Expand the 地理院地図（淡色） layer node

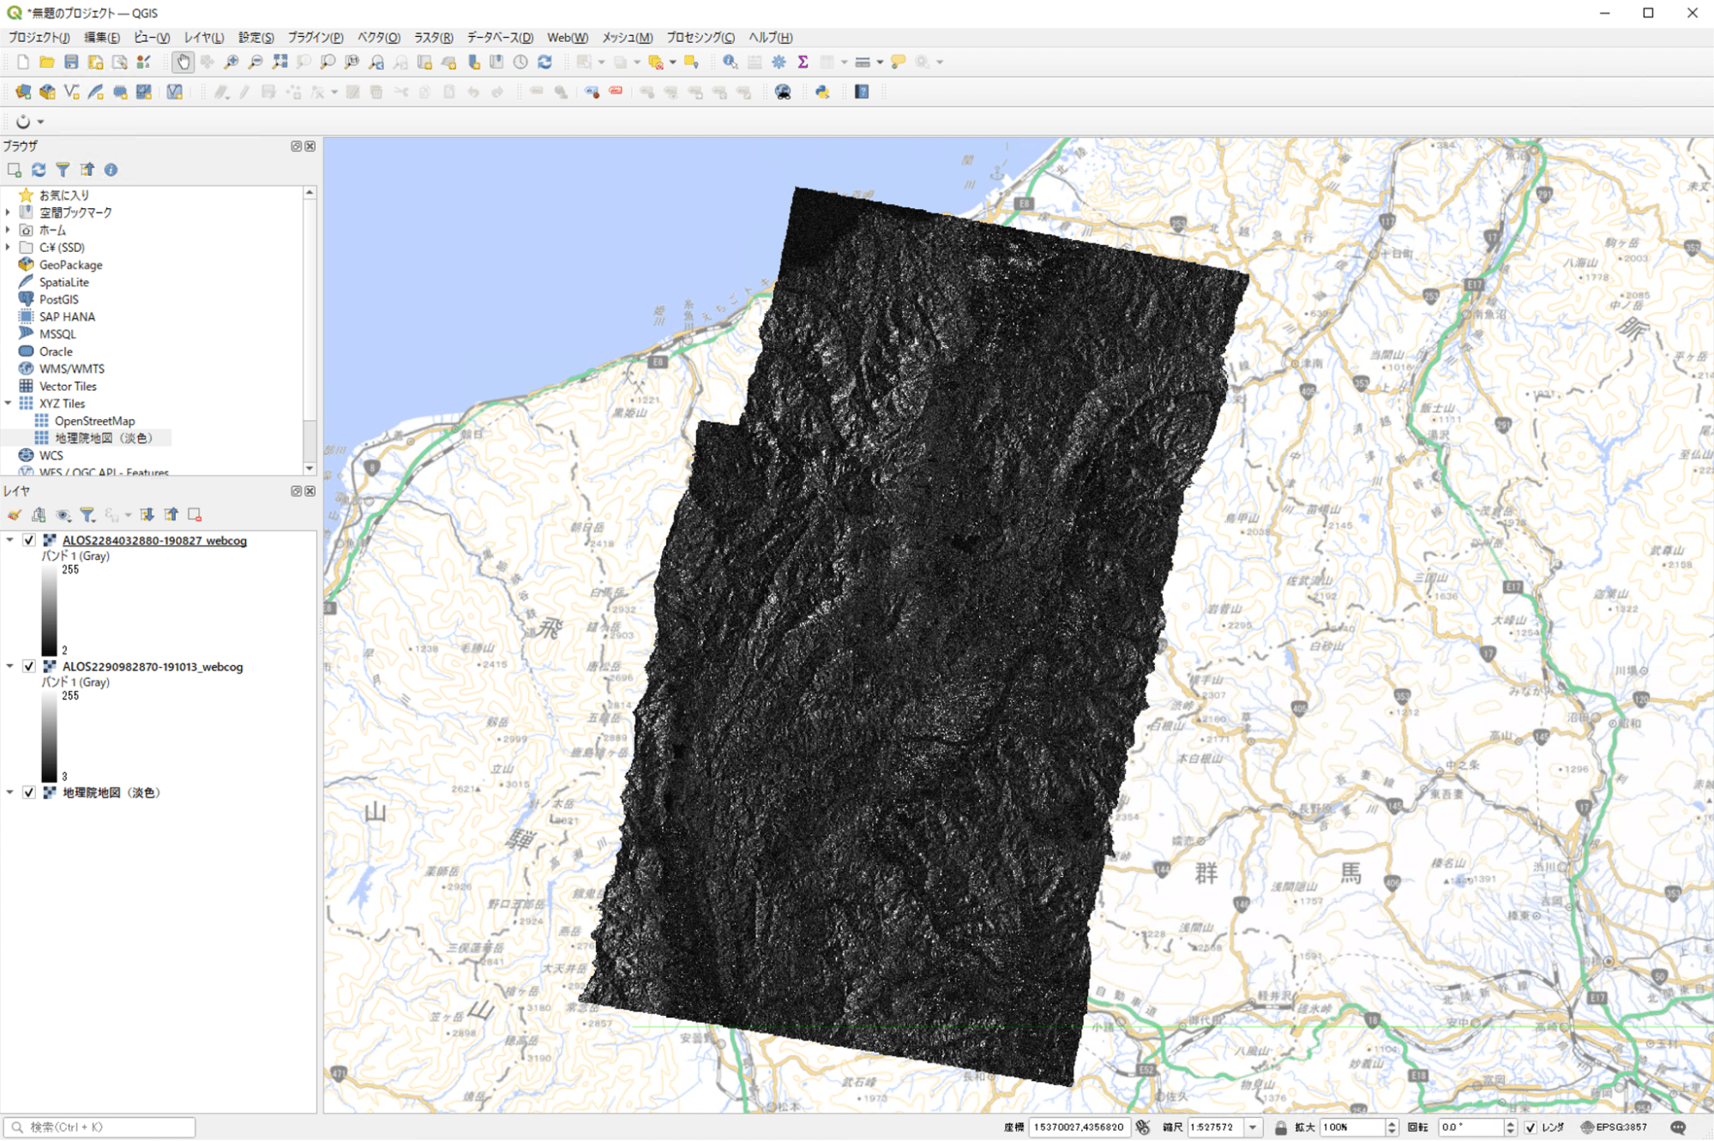click(9, 792)
